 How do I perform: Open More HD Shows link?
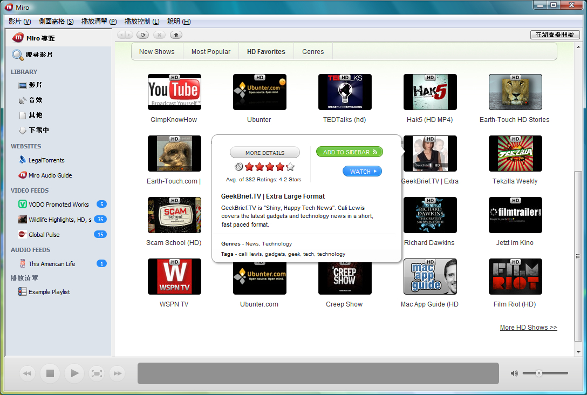528,328
